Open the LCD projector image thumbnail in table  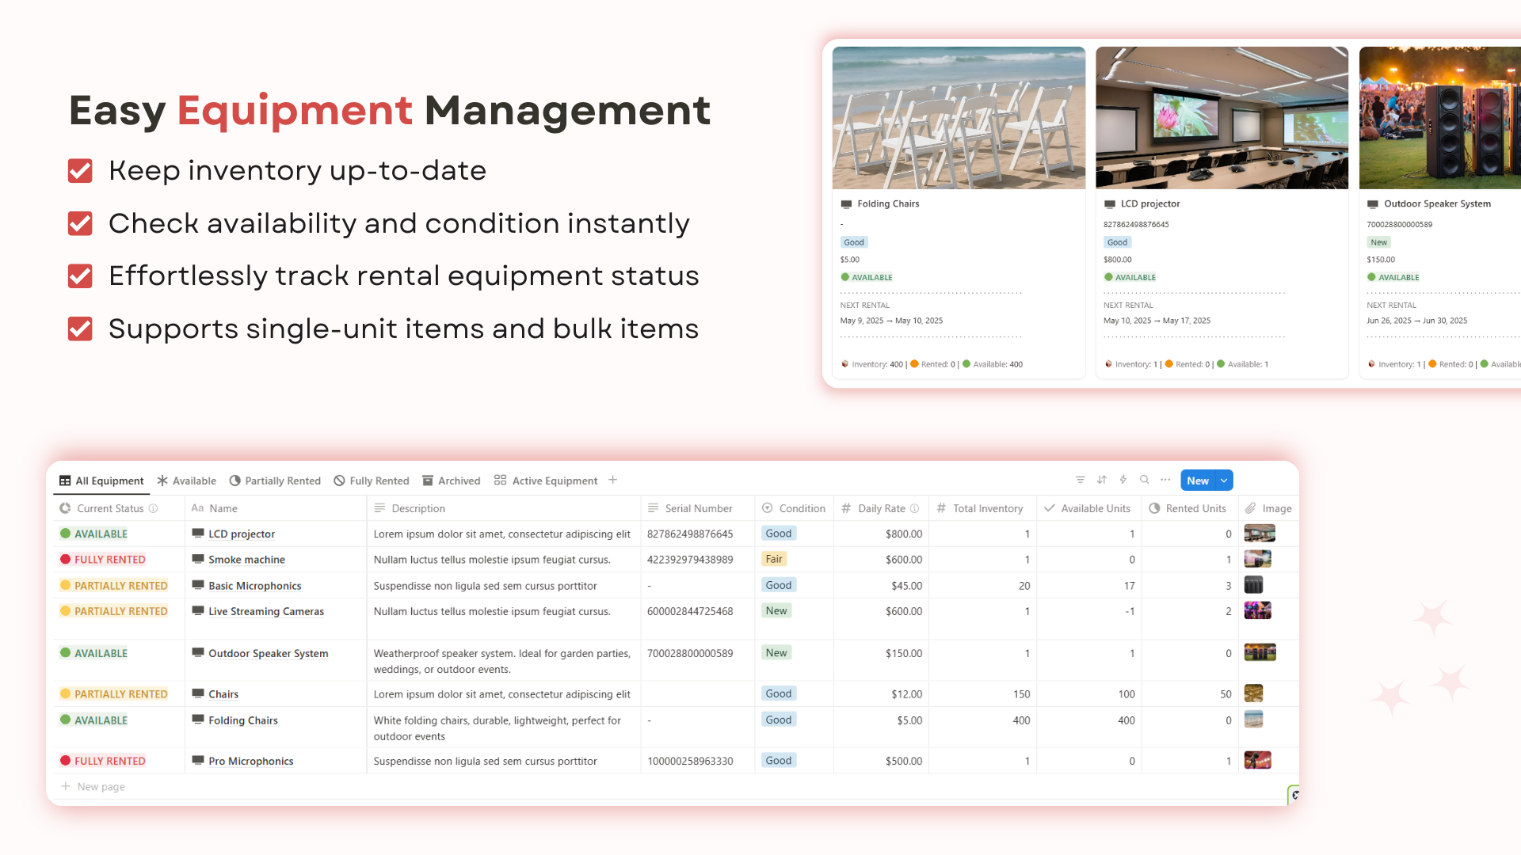1260,533
